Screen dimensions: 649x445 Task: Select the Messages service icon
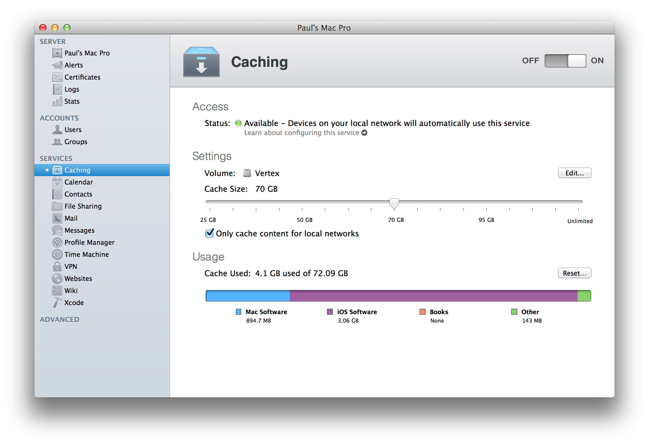point(57,230)
